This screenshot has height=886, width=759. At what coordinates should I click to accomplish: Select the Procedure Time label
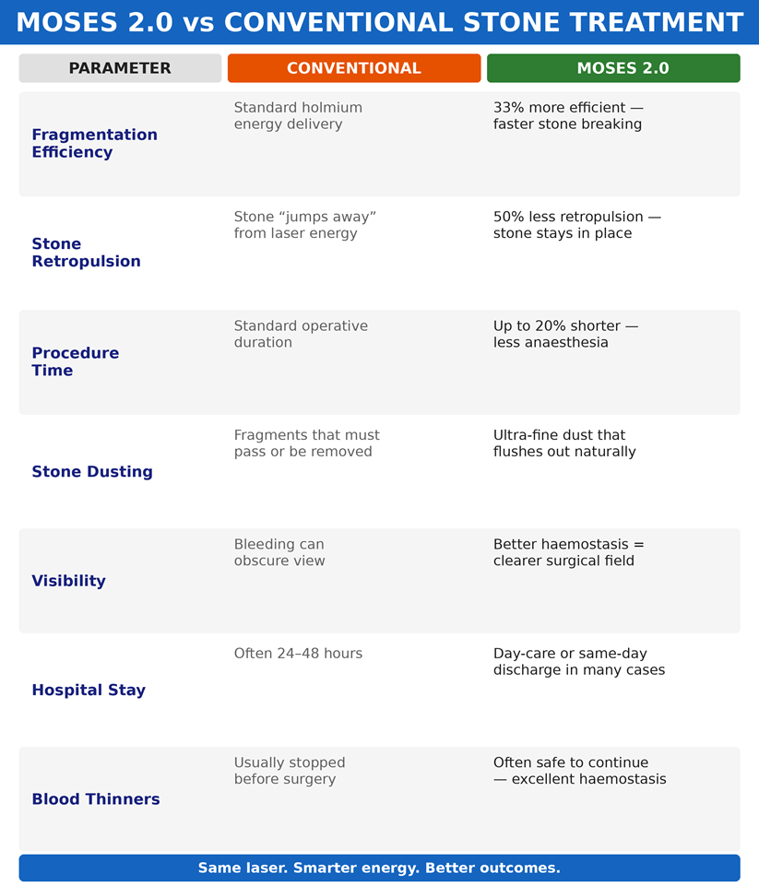point(76,361)
